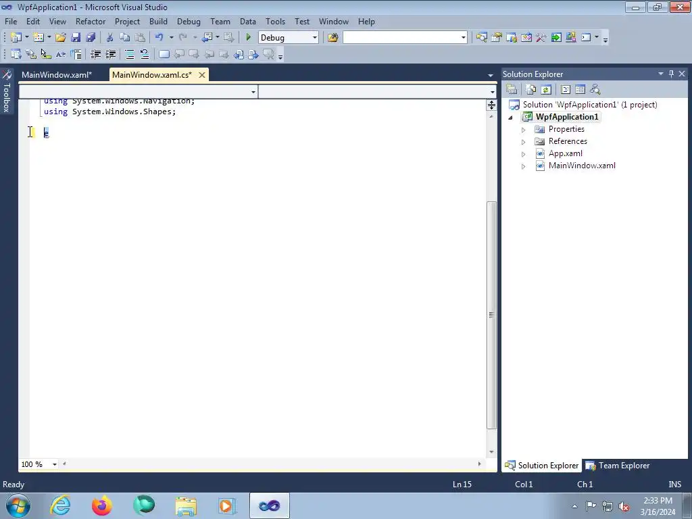The image size is (692, 519).
Task: Decrease line indent icon
Action: point(95,54)
